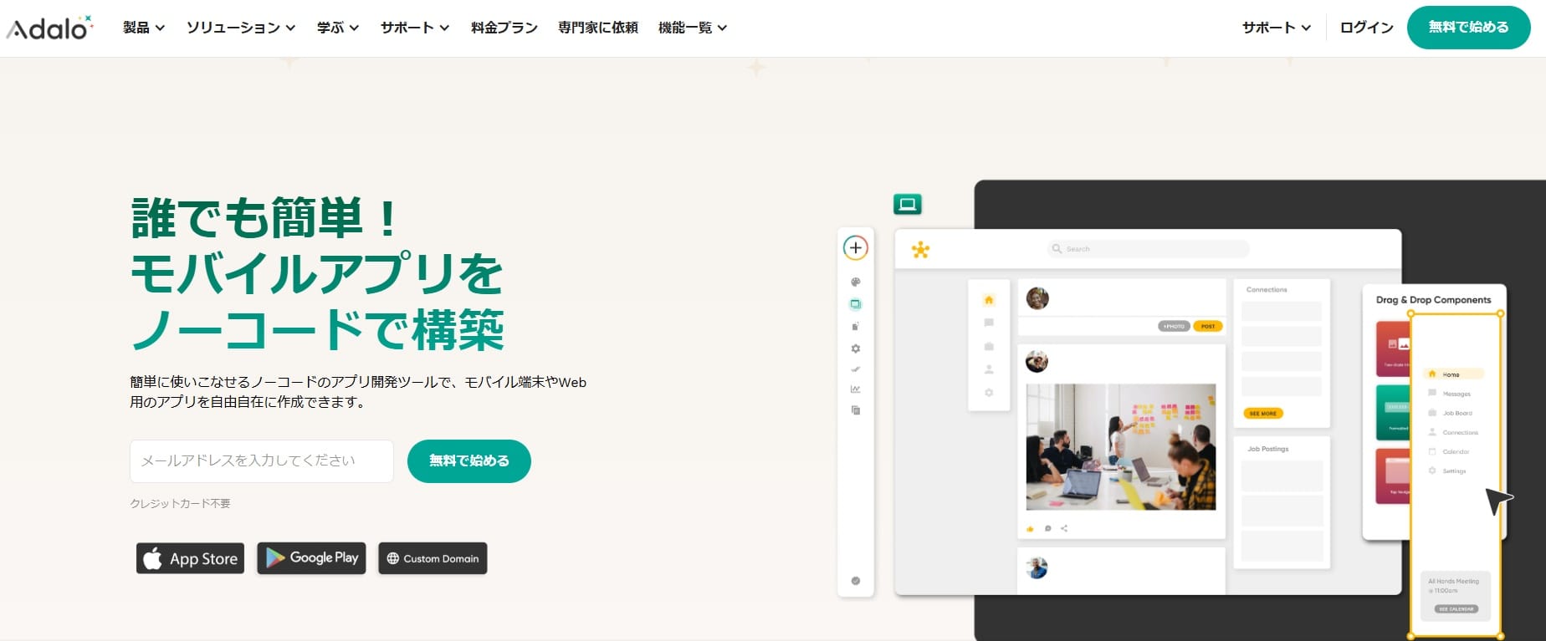Click the thumbs-up like icon under photo
Screen dimensions: 1546x641
tap(1030, 528)
